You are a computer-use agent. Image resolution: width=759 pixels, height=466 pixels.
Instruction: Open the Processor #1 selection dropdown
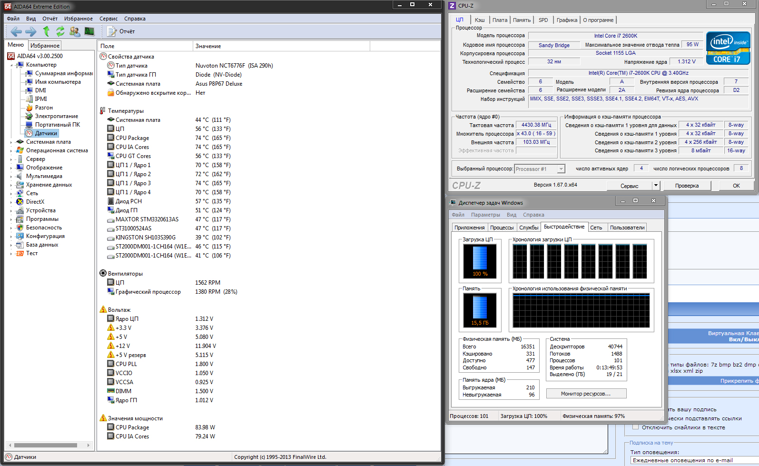[x=561, y=169]
